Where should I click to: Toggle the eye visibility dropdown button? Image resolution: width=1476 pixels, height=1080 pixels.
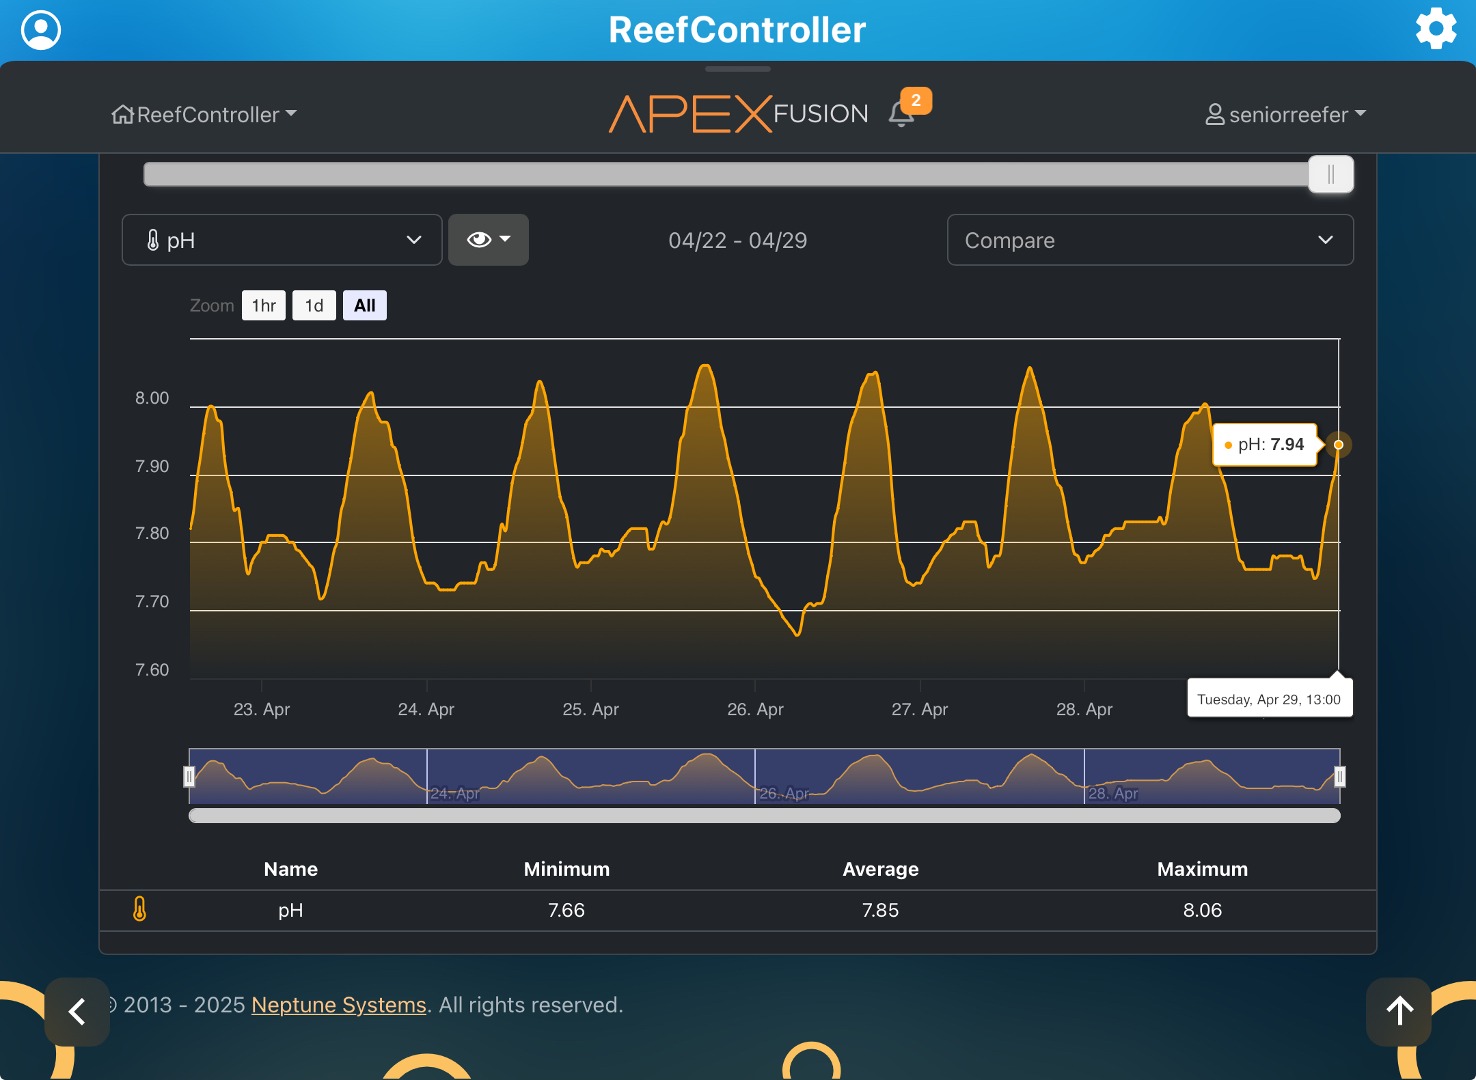[488, 240]
